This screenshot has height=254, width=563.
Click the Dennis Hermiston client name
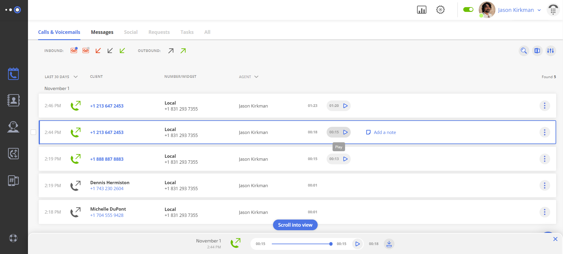(x=110, y=183)
